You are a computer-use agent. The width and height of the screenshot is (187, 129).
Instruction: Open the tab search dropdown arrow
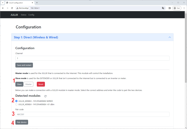click(x=2, y=3)
